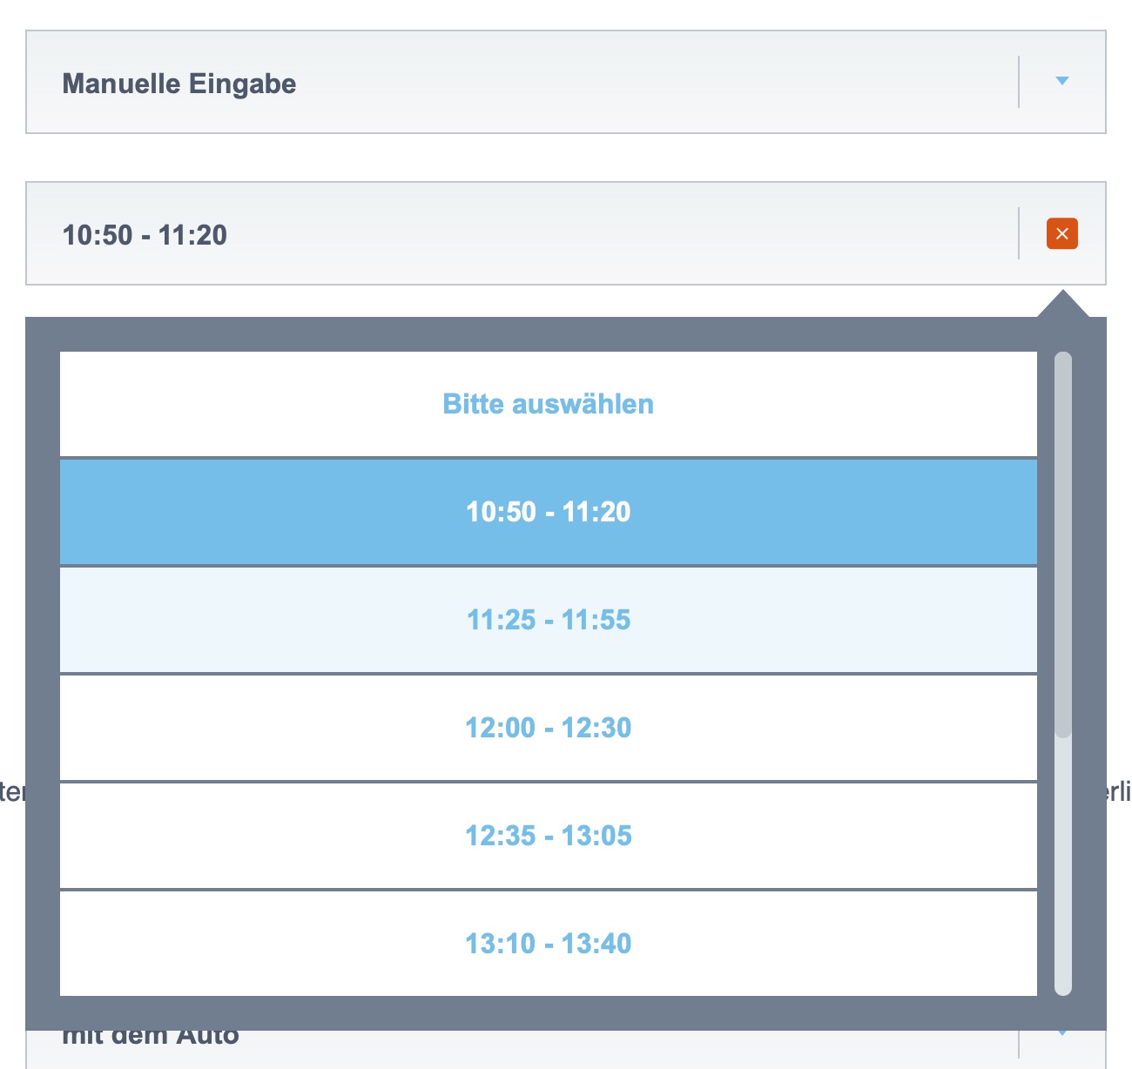This screenshot has width=1132, height=1069.
Task: Click the Manuelle Eingabe dropdown arrow
Action: point(1061,81)
